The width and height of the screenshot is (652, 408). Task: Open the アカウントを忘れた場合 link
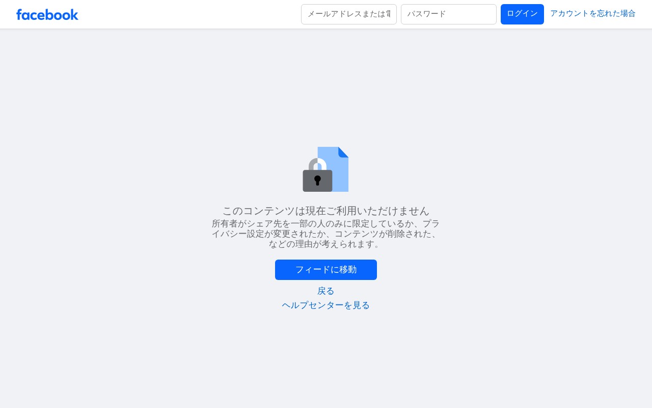pos(593,14)
